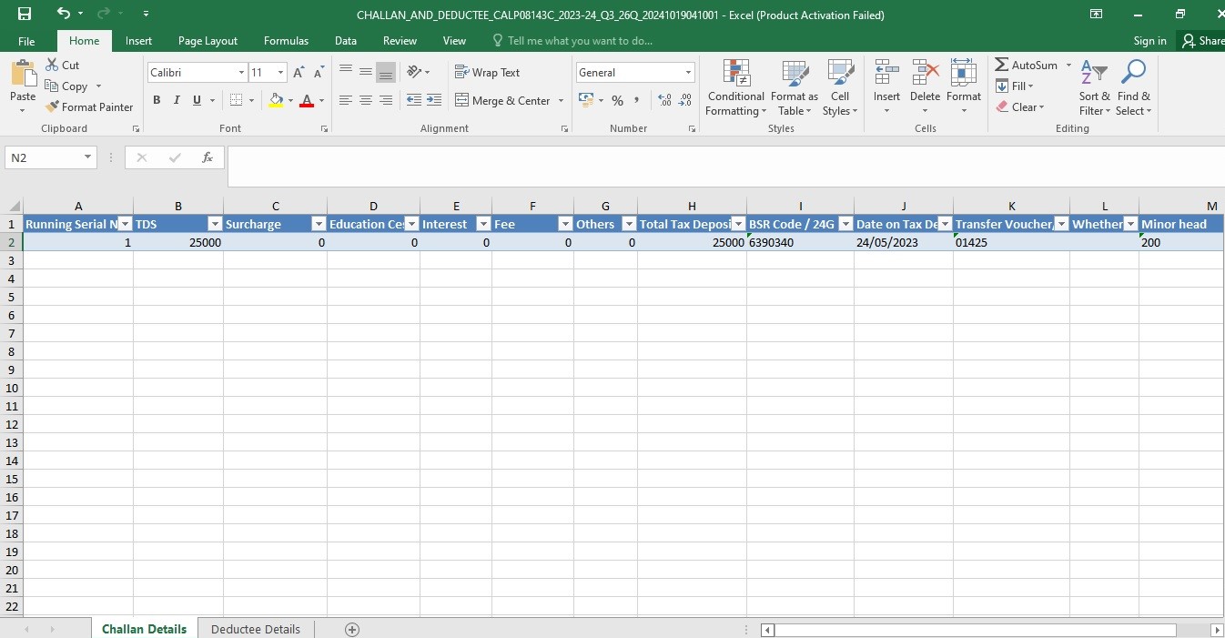The width and height of the screenshot is (1225, 638).
Task: Click the Insert Function fx icon
Action: [x=208, y=157]
